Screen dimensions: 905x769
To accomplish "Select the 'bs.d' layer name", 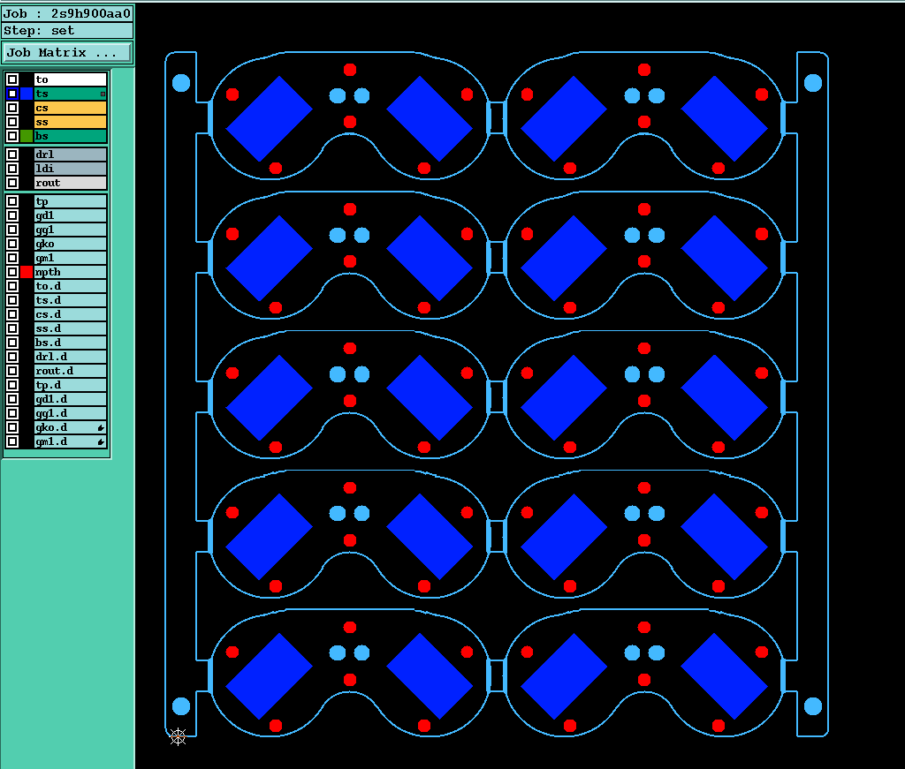I will pyautogui.click(x=71, y=343).
